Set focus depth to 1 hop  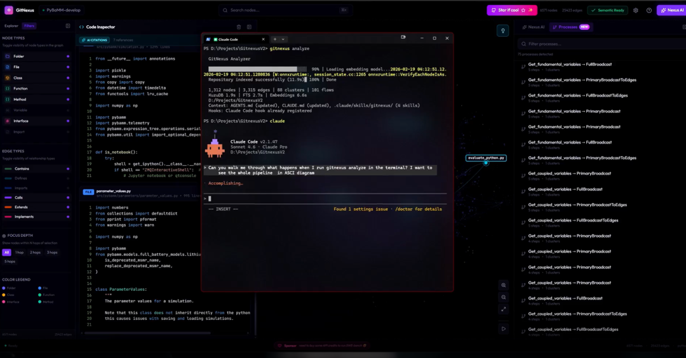[x=19, y=253]
